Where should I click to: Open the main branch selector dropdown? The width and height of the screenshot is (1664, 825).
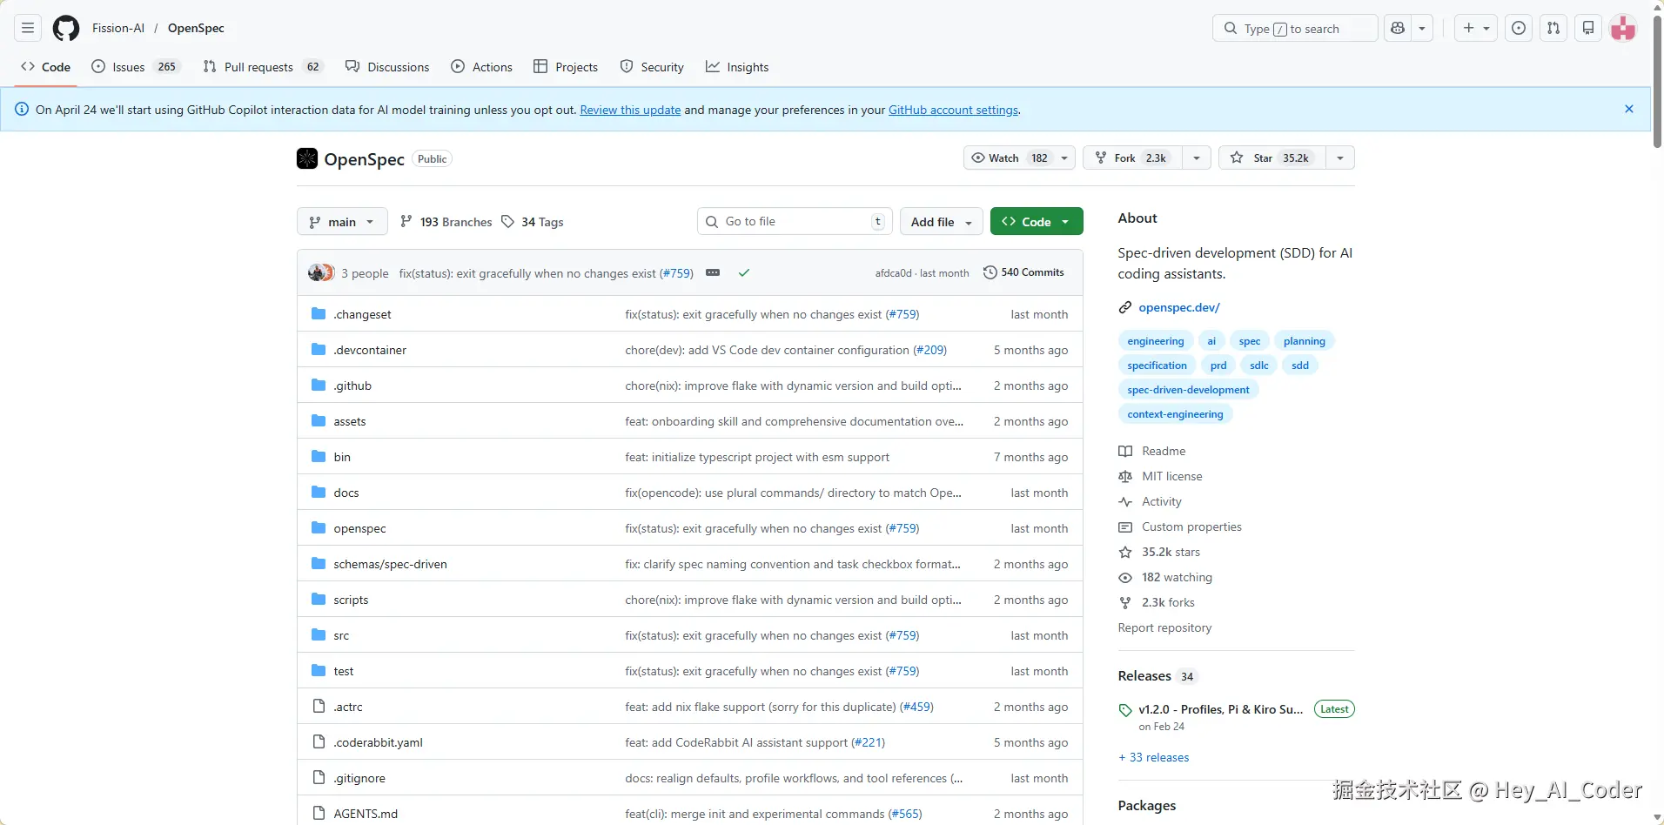342,222
